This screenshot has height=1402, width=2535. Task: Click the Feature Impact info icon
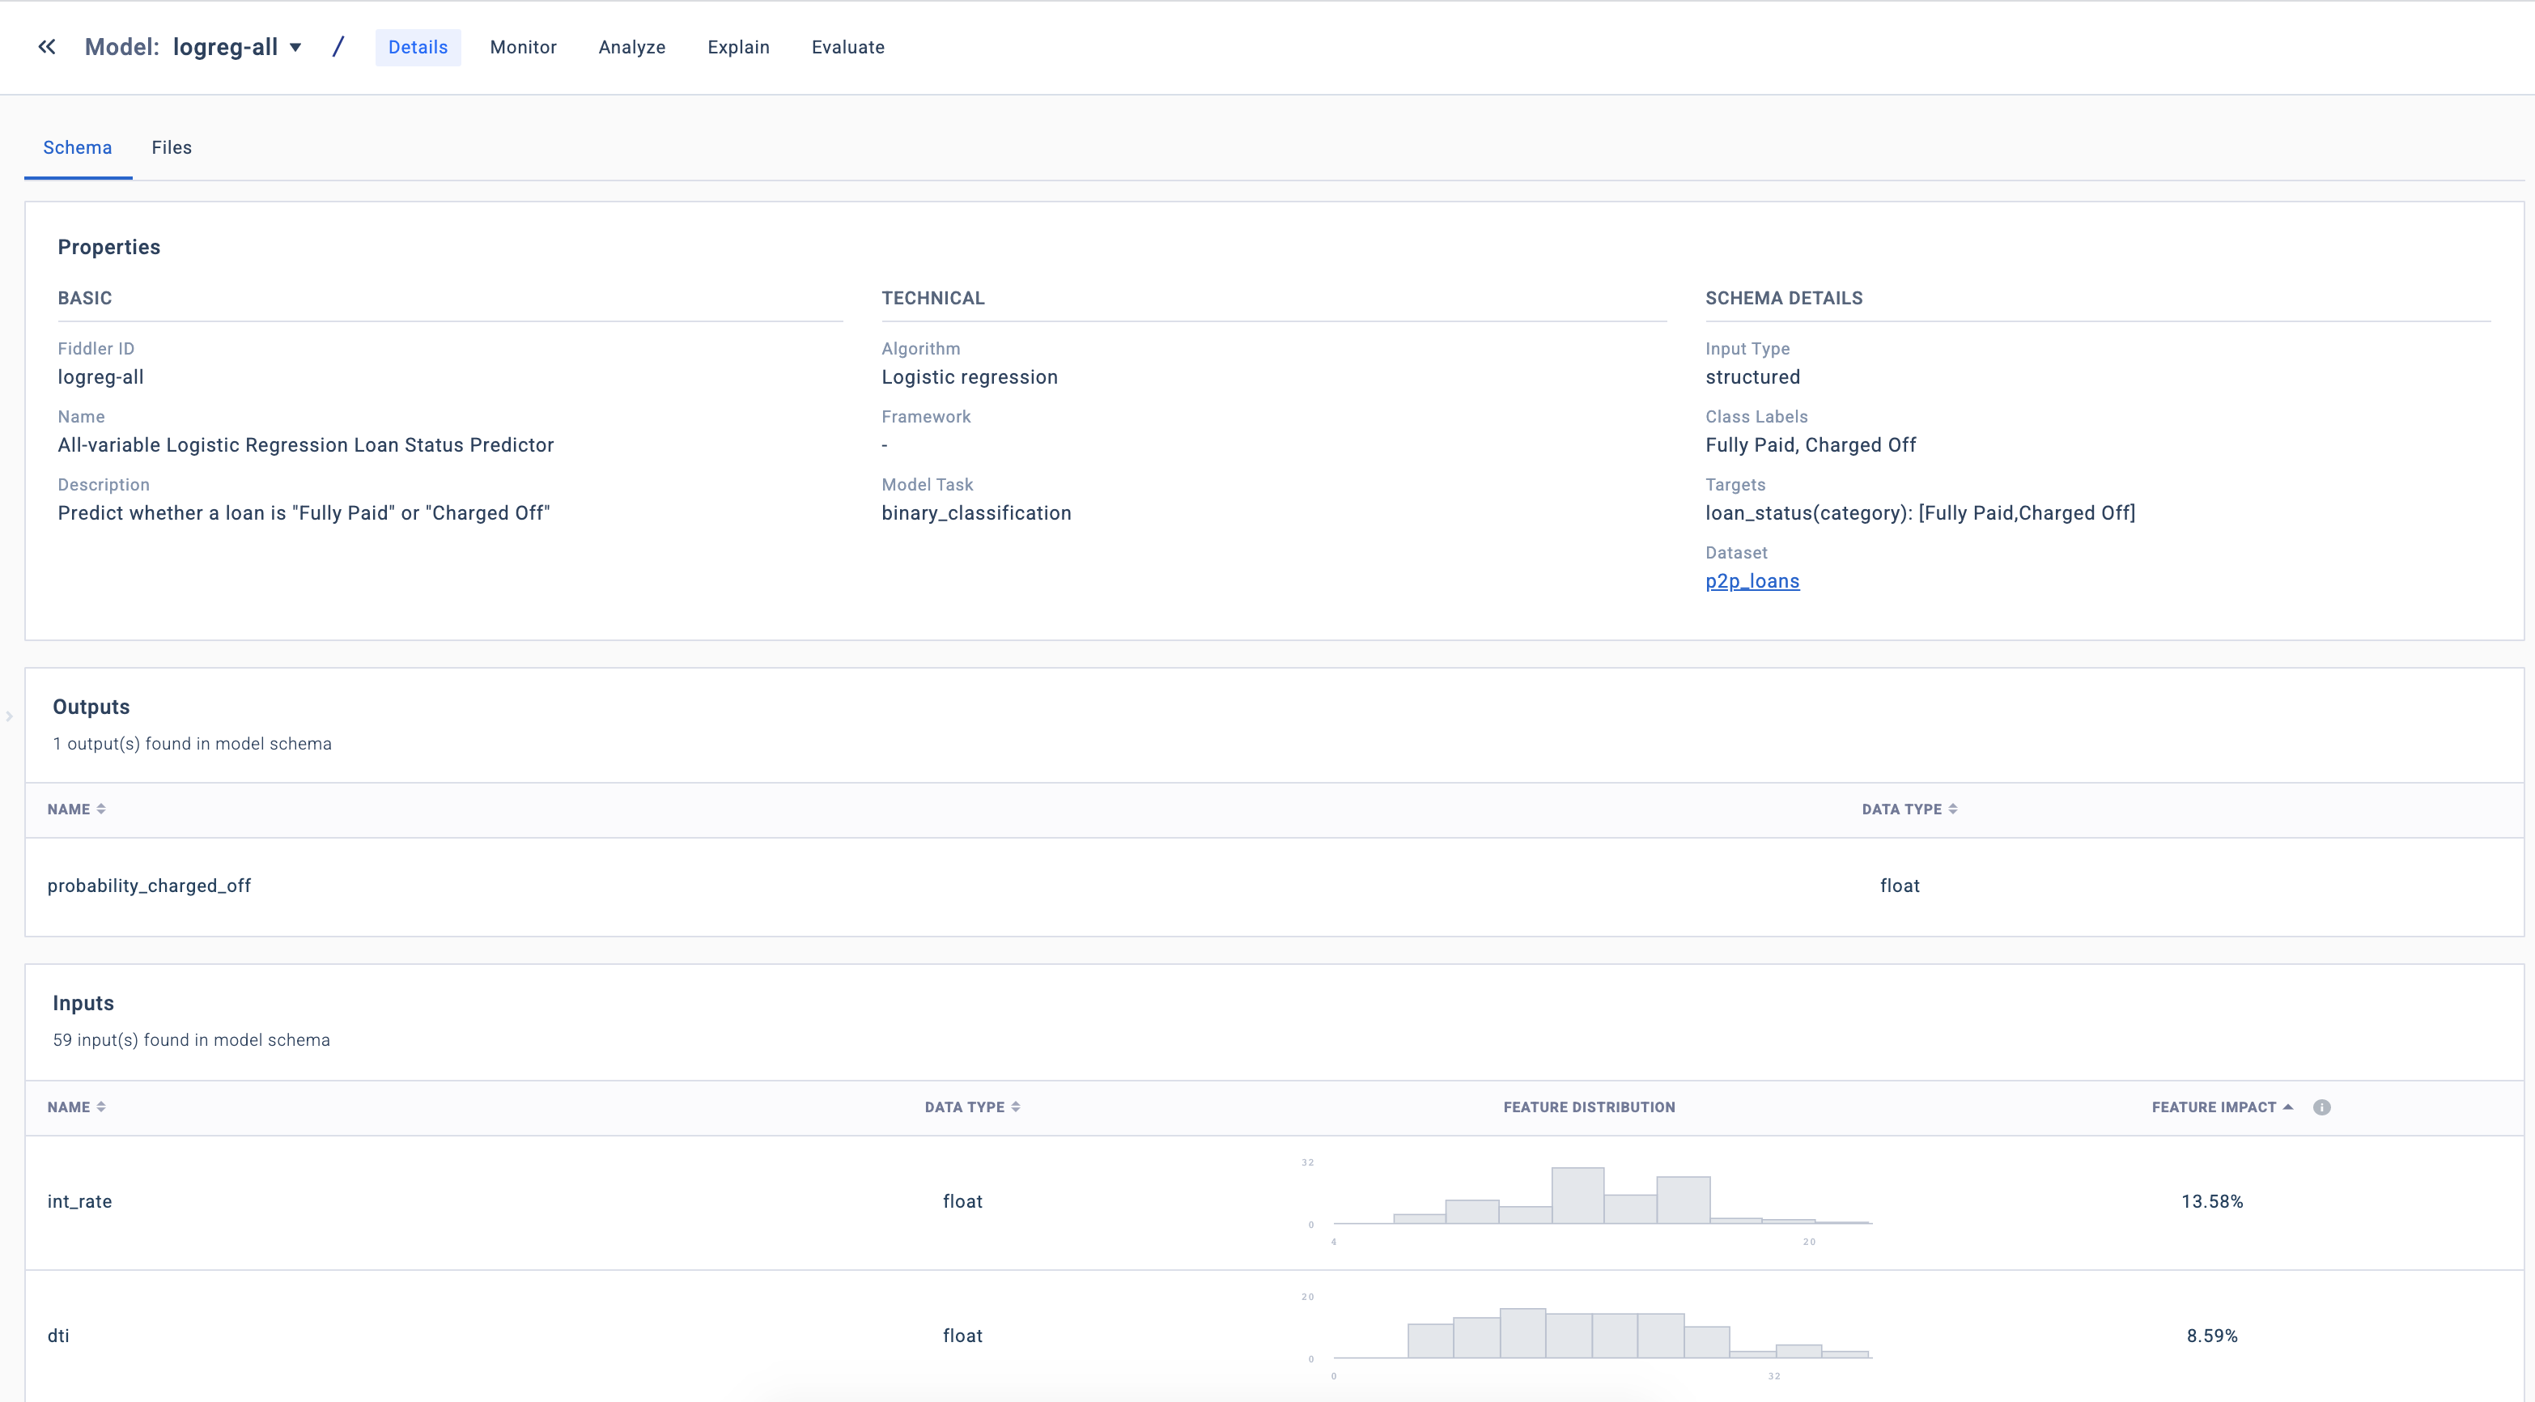(2321, 1107)
